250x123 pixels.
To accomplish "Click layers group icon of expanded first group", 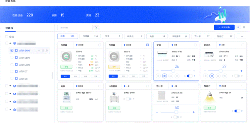I will click(15, 43).
